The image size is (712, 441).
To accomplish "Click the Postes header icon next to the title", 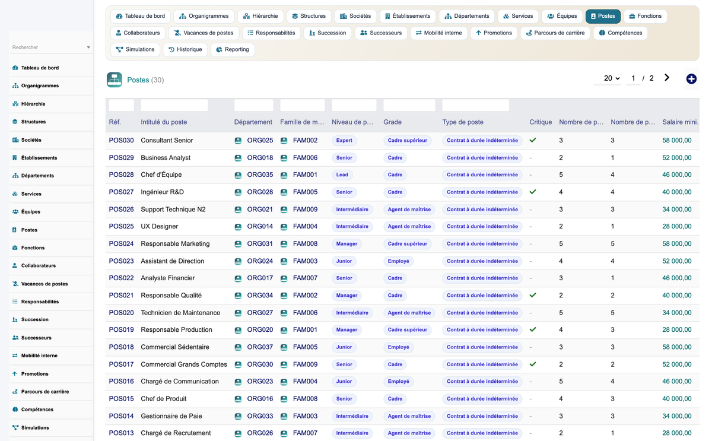I will (115, 80).
